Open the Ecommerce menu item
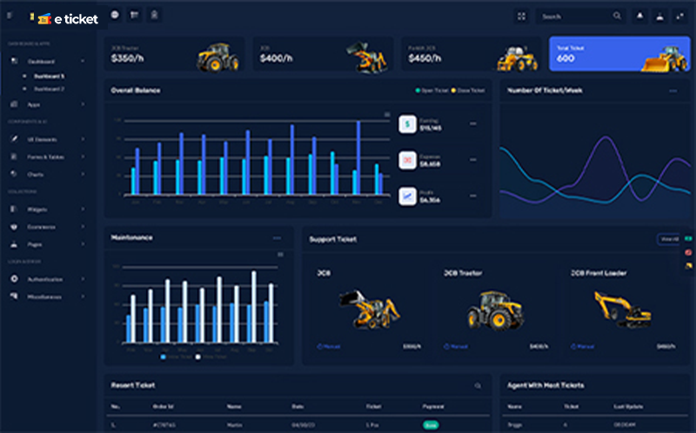The height and width of the screenshot is (433, 696). [41, 227]
